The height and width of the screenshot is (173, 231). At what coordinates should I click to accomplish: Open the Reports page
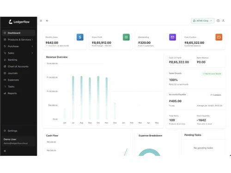tap(18, 93)
